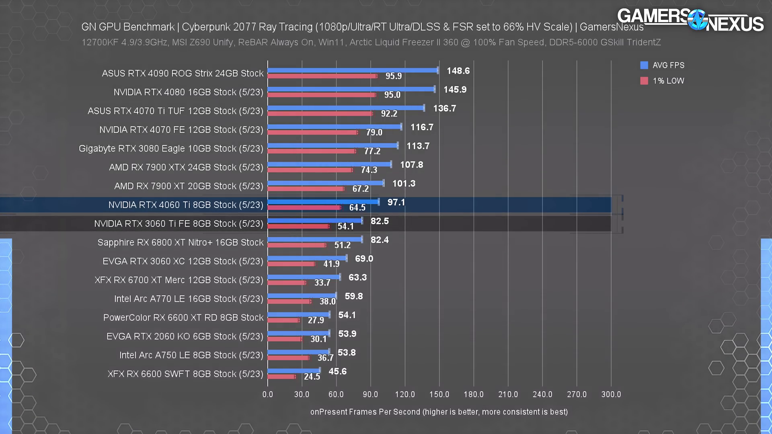Click the chart title mentioning Cyberpunk 2077

tap(362, 27)
